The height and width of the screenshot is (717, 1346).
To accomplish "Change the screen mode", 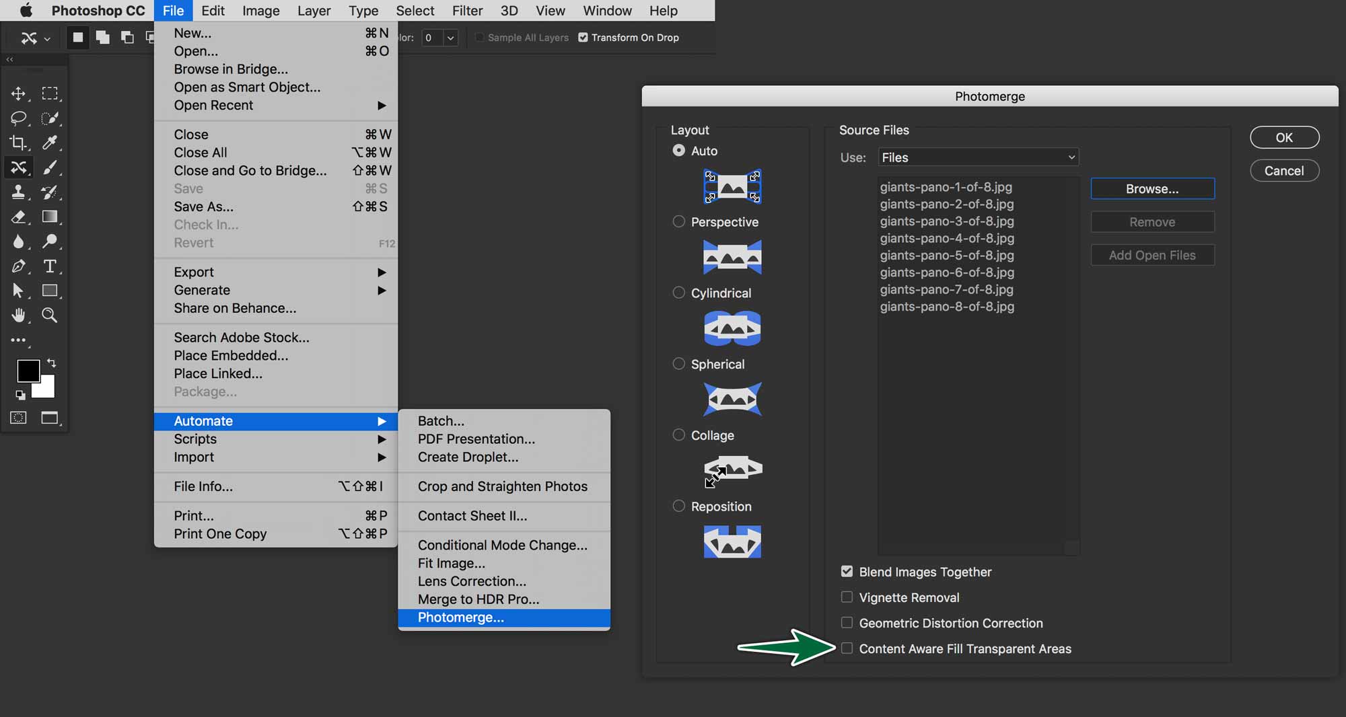I will 50,418.
